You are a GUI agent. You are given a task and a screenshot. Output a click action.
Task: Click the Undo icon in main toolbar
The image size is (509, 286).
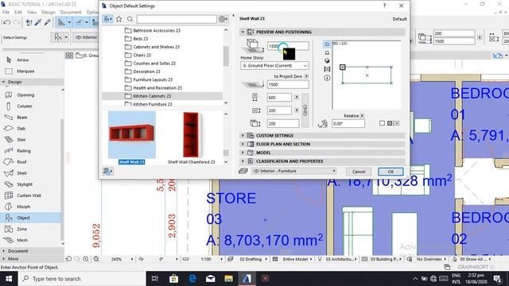pyautogui.click(x=6, y=22)
